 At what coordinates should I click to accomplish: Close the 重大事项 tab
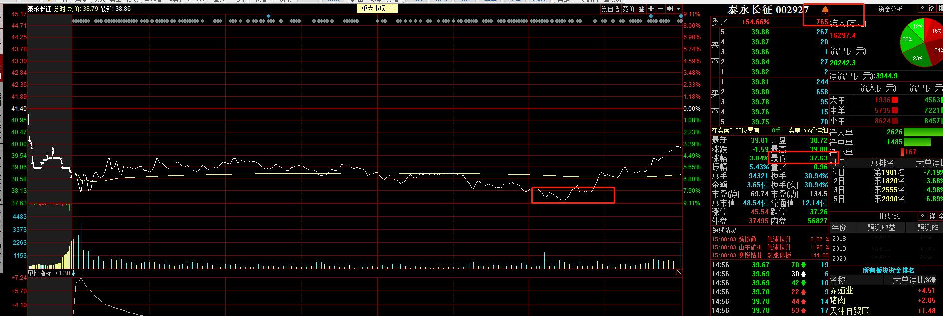(x=392, y=8)
